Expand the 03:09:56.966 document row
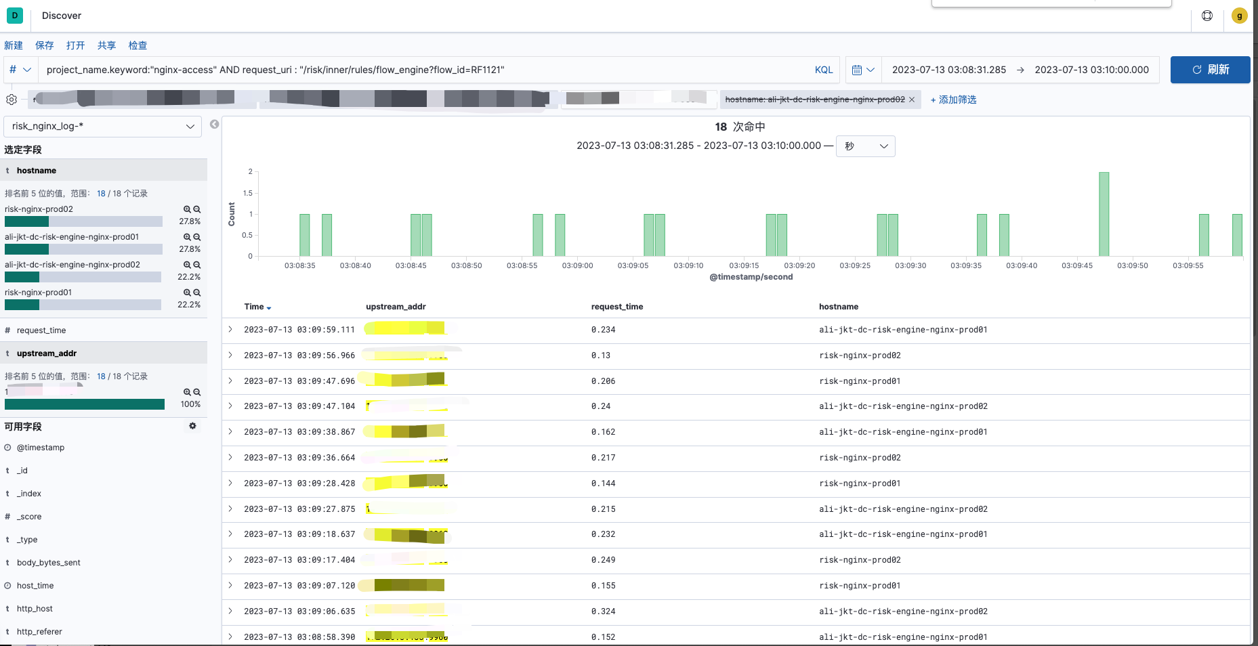The image size is (1258, 646). coord(230,355)
